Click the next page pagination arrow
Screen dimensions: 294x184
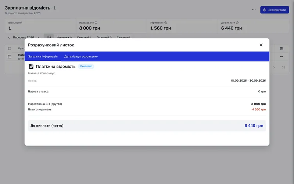[274, 67]
